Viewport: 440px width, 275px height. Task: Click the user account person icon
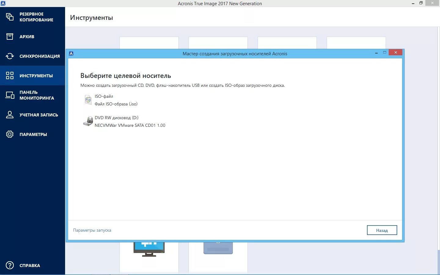(10, 115)
